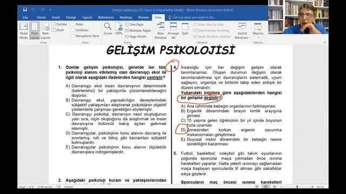Open the Layout tab
Screen dimensions: 346x194
tap(87, 17)
